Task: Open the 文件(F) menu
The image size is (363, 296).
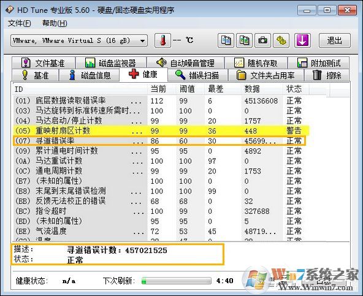Action: point(20,23)
